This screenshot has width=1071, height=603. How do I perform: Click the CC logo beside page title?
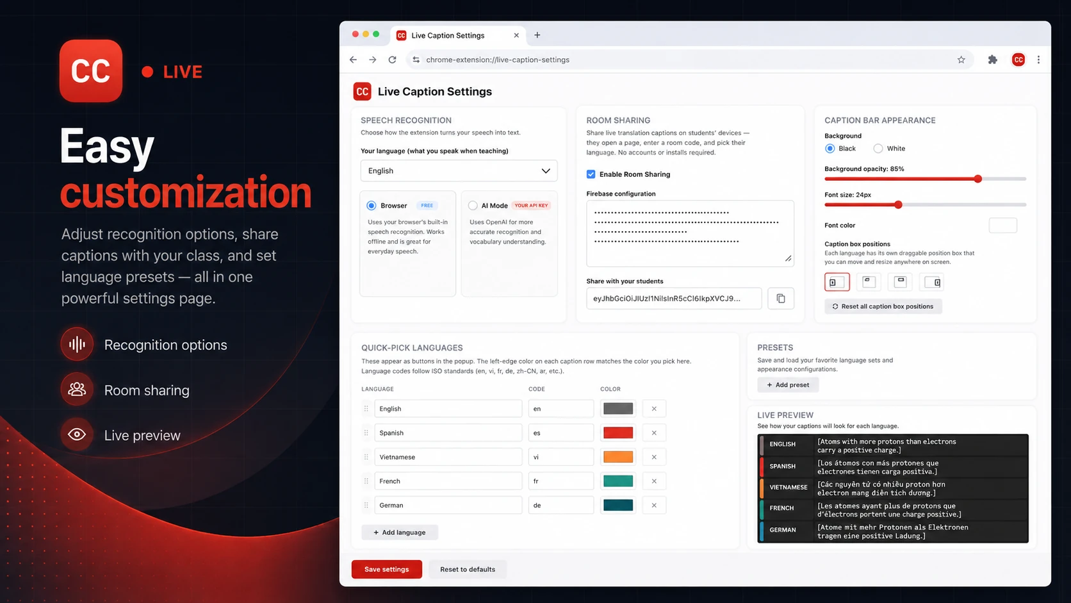(362, 92)
